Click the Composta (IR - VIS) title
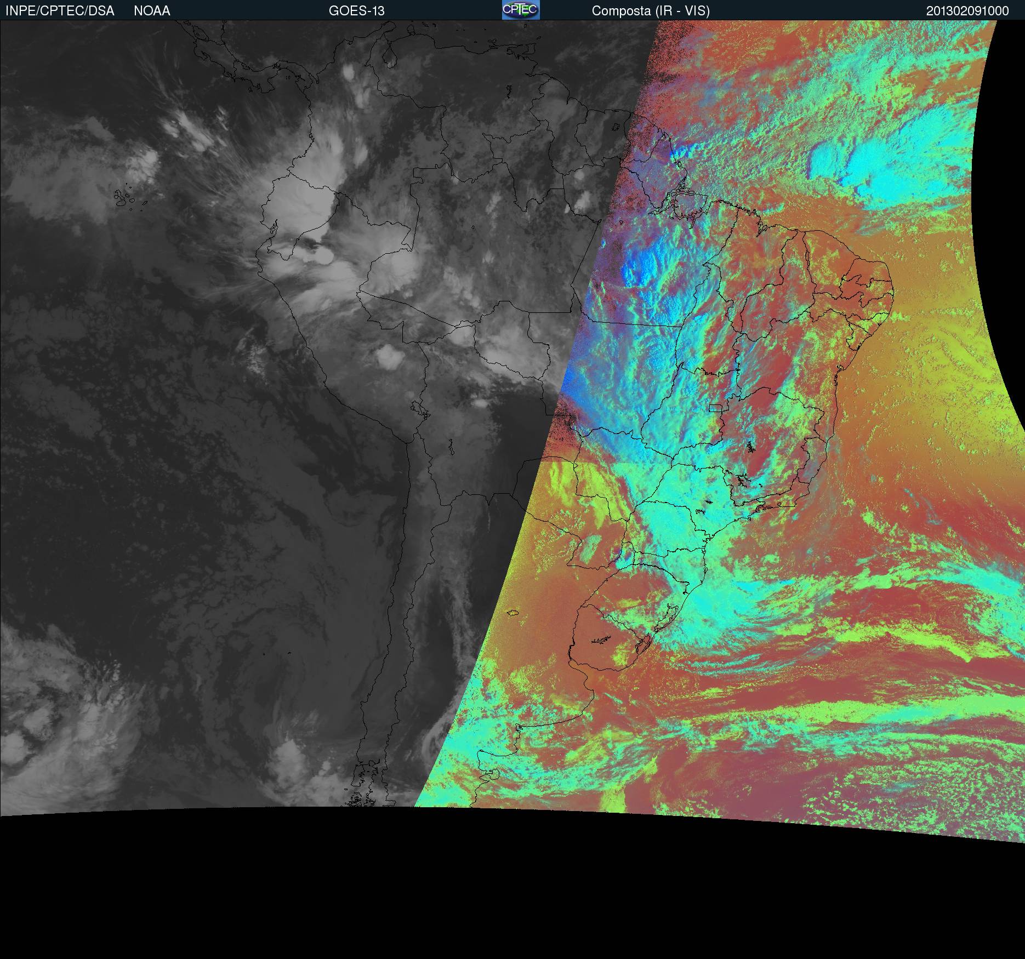Image resolution: width=1025 pixels, height=959 pixels. 651,11
